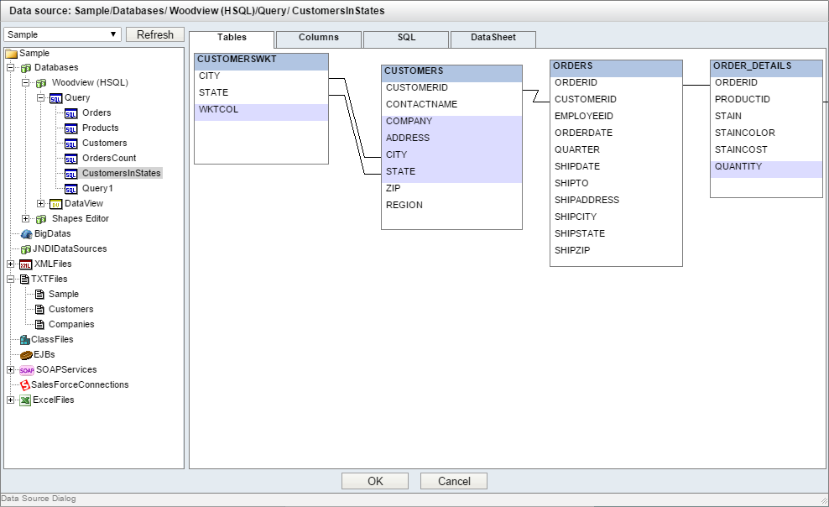Image resolution: width=829 pixels, height=507 pixels.
Task: Expand the Shapes Editor node
Action: coord(25,218)
